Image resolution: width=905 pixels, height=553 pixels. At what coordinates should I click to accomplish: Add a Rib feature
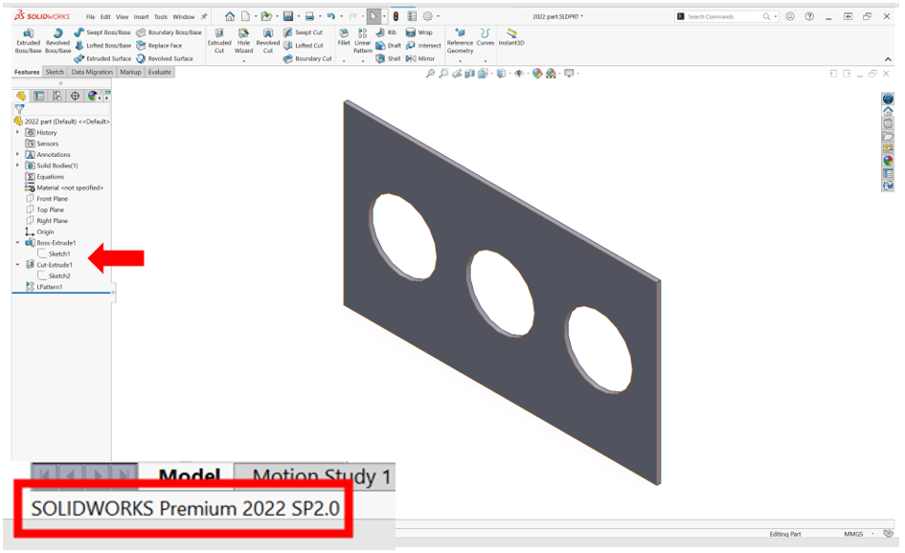[386, 33]
